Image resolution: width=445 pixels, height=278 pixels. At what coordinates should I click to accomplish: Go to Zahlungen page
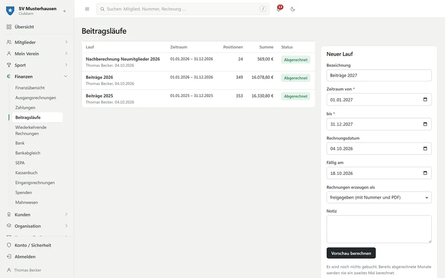(x=25, y=108)
